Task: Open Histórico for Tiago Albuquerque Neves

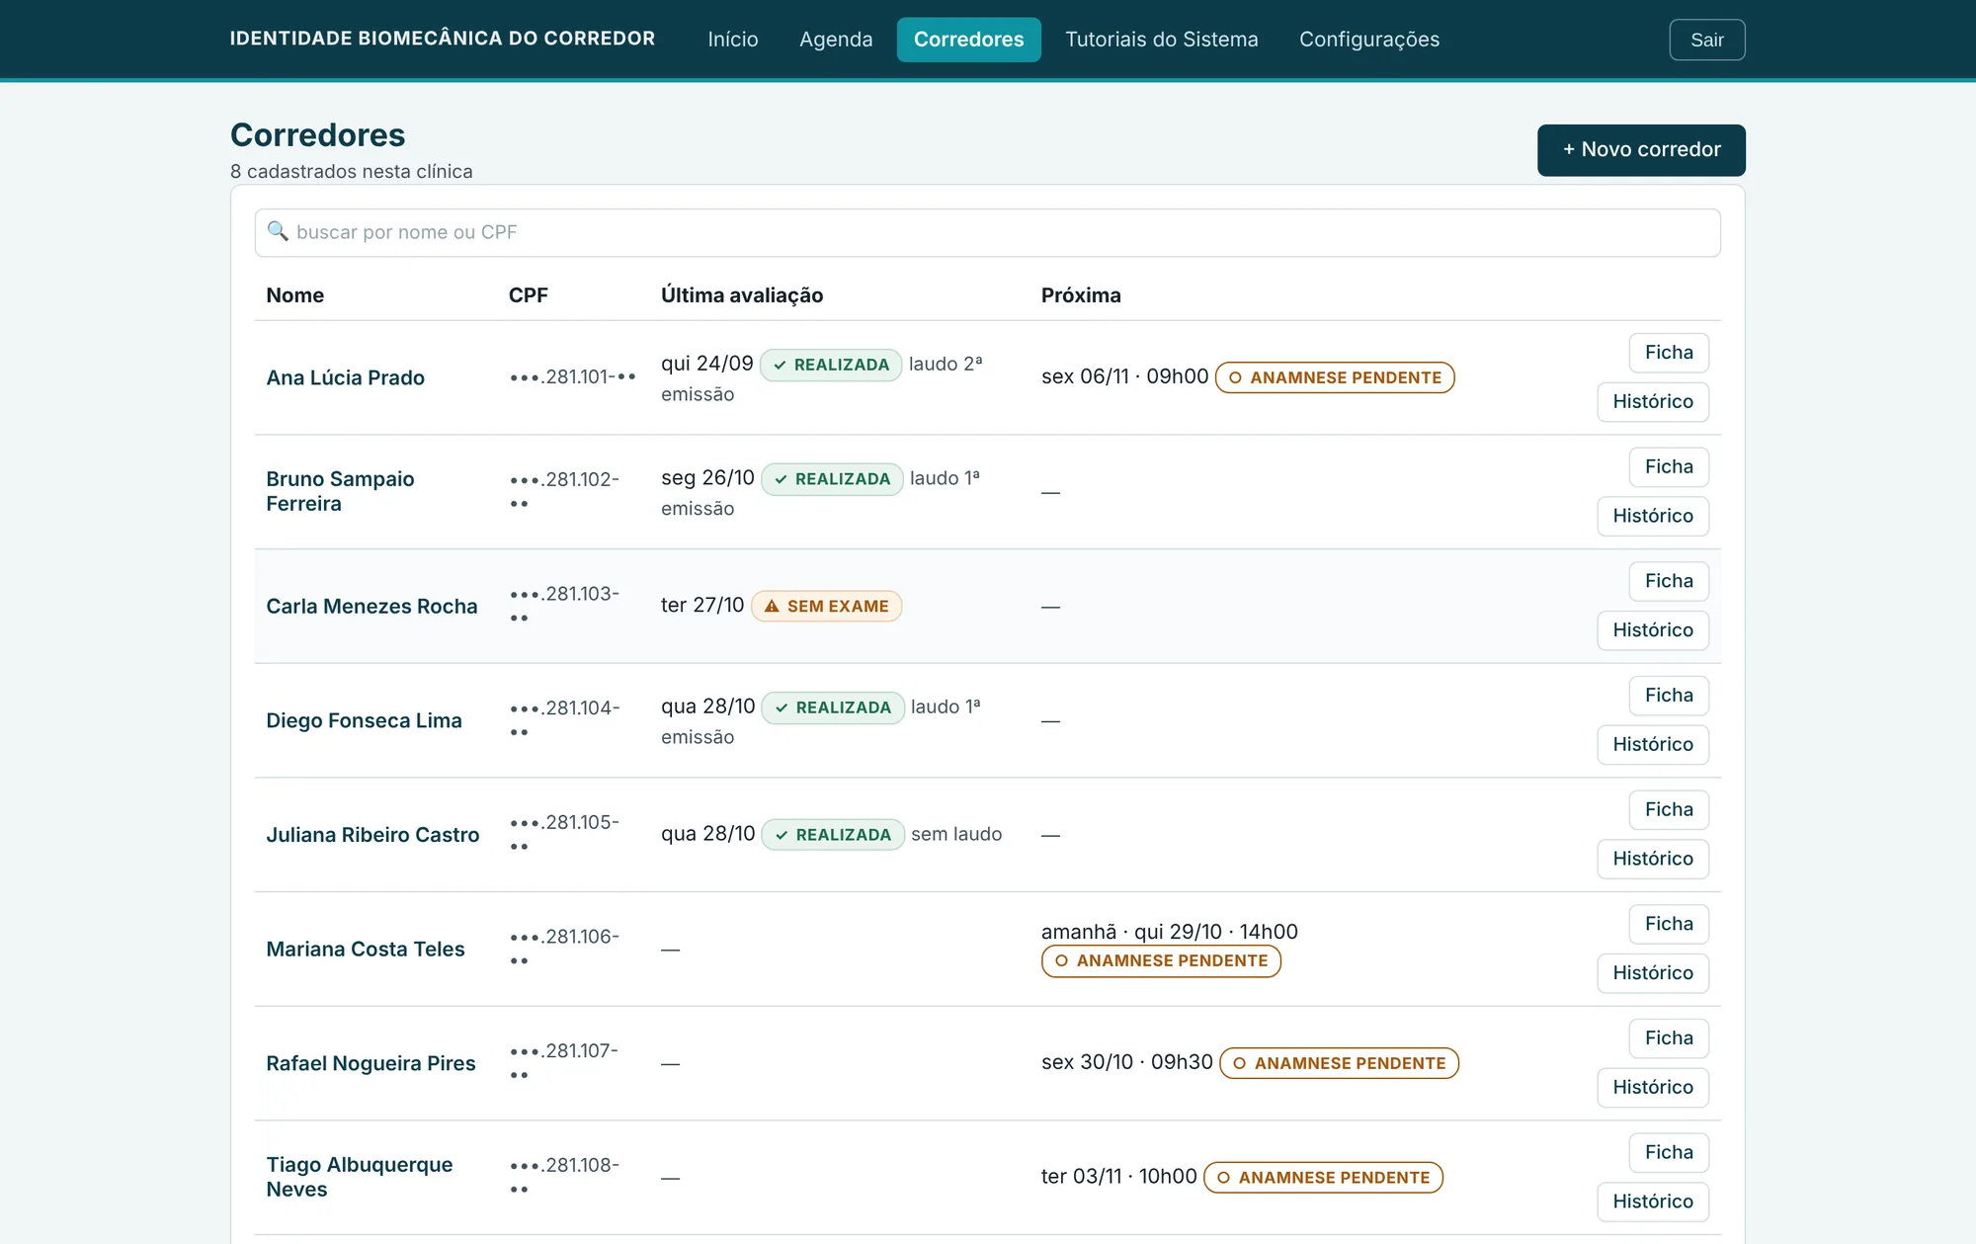Action: (1653, 1202)
